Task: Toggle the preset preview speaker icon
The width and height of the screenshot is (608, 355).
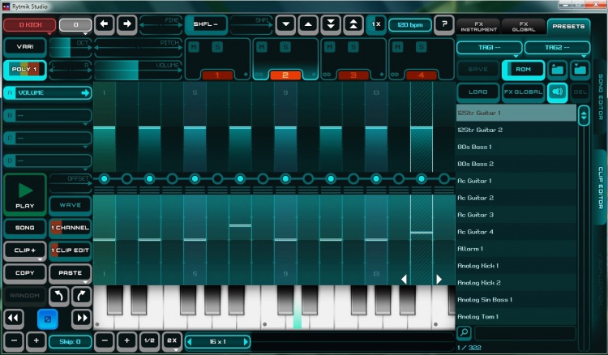Action: pos(558,92)
